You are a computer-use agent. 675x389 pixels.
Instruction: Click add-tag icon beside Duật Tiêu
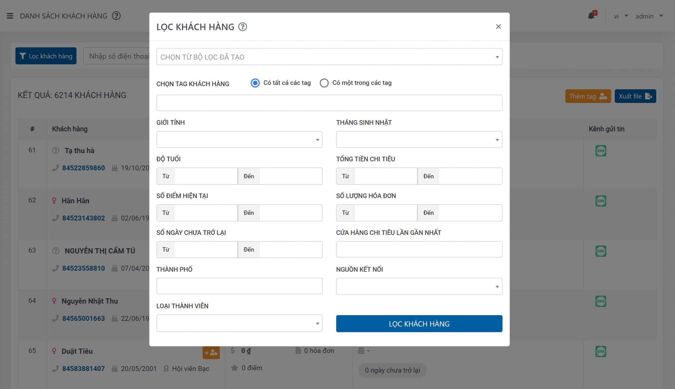[211, 353]
